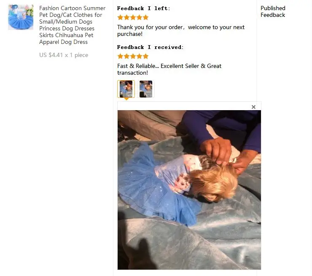312x276 pixels.
Task: Click the 'Thank you for your order' comment
Action: (181, 30)
